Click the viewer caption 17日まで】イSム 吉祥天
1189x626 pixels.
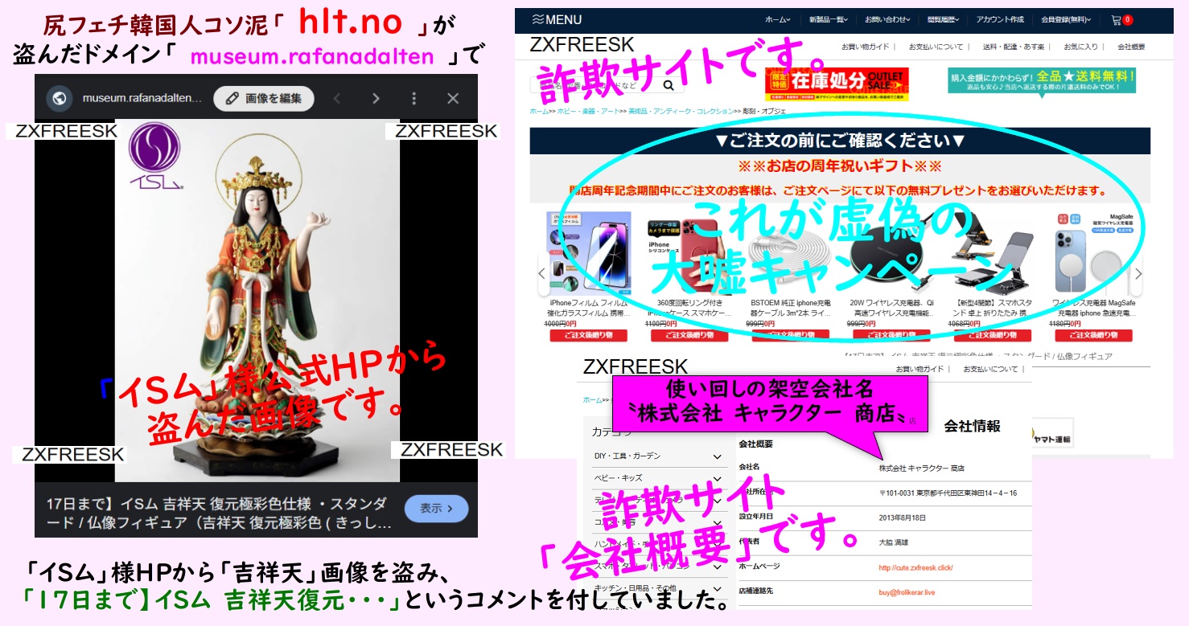click(x=219, y=513)
